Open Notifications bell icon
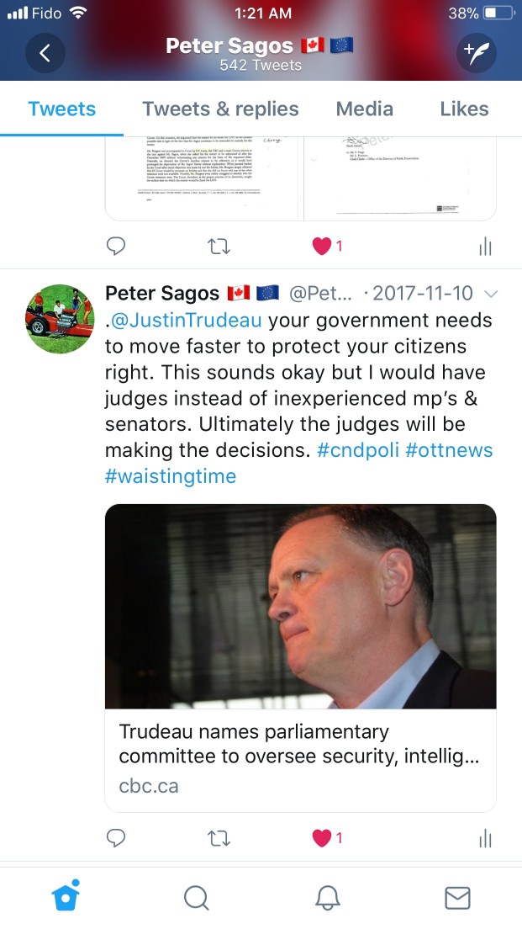 327,898
